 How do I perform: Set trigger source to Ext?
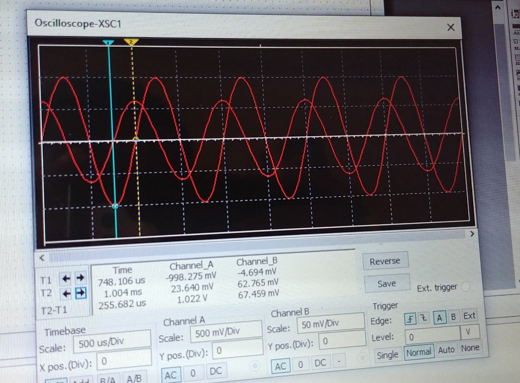tap(469, 316)
